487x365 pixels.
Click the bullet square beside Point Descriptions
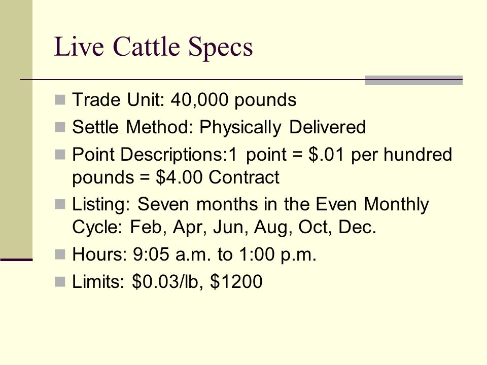point(60,155)
